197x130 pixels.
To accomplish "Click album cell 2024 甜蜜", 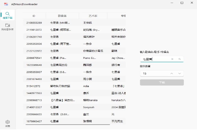I will tap(119, 107).
